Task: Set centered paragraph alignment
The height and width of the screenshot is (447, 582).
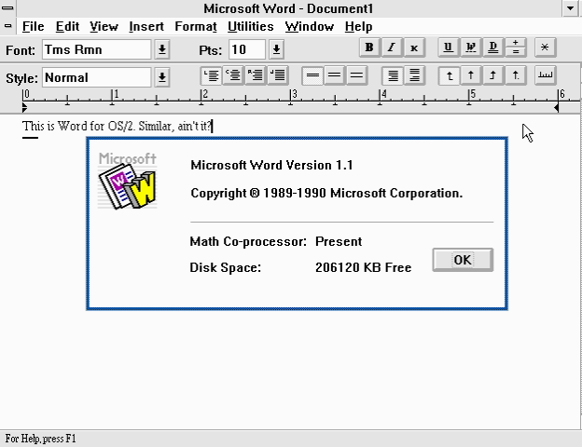Action: [233, 75]
